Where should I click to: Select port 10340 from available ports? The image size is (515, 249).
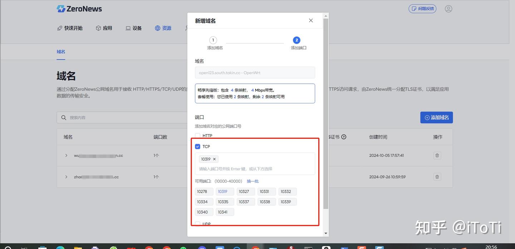point(204,212)
